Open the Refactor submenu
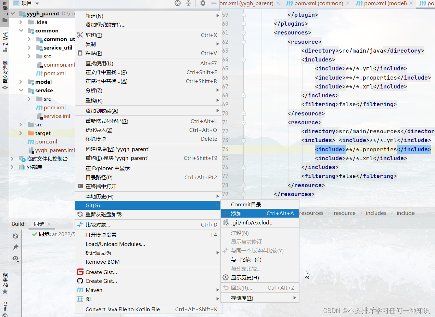This screenshot has height=317, width=435. coord(149,101)
